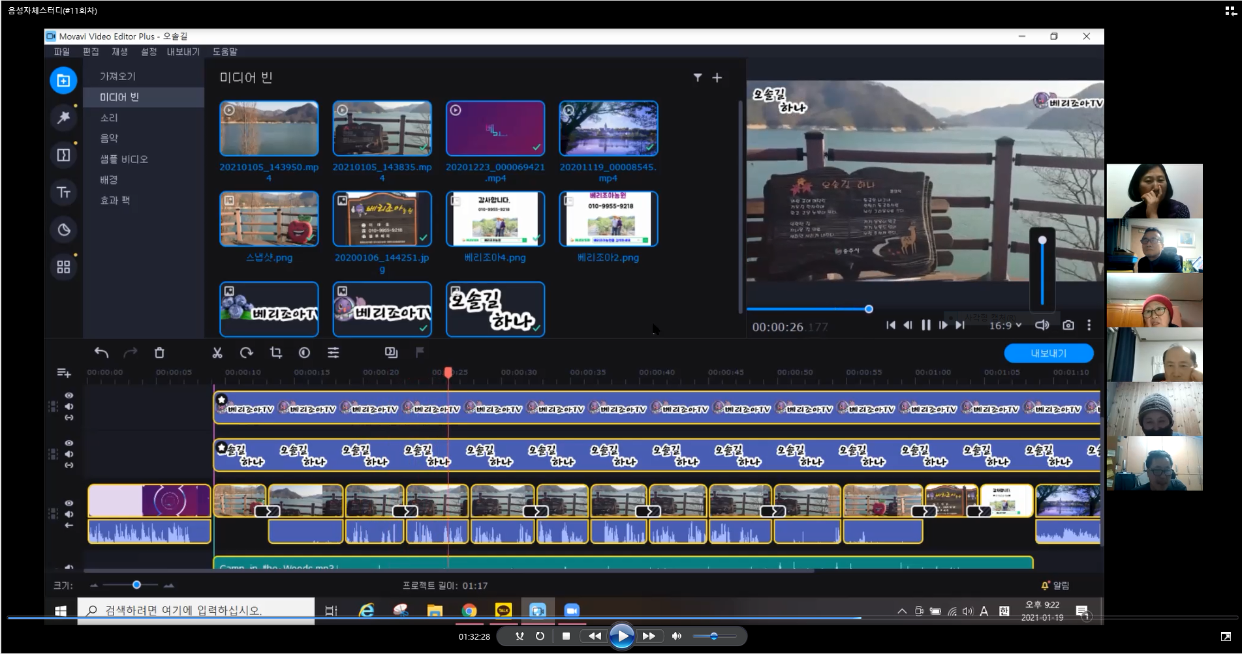Open the Titles (Tт) sidebar icon
The height and width of the screenshot is (654, 1242).
tap(63, 192)
